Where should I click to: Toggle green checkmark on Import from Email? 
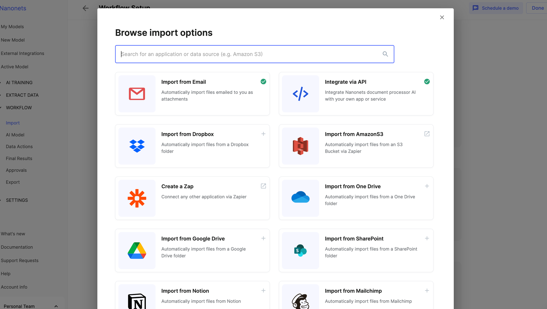(263, 82)
